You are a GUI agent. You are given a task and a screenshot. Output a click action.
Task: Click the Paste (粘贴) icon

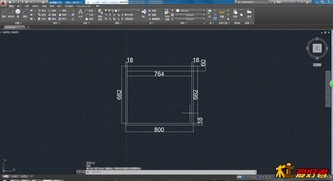click(235, 13)
